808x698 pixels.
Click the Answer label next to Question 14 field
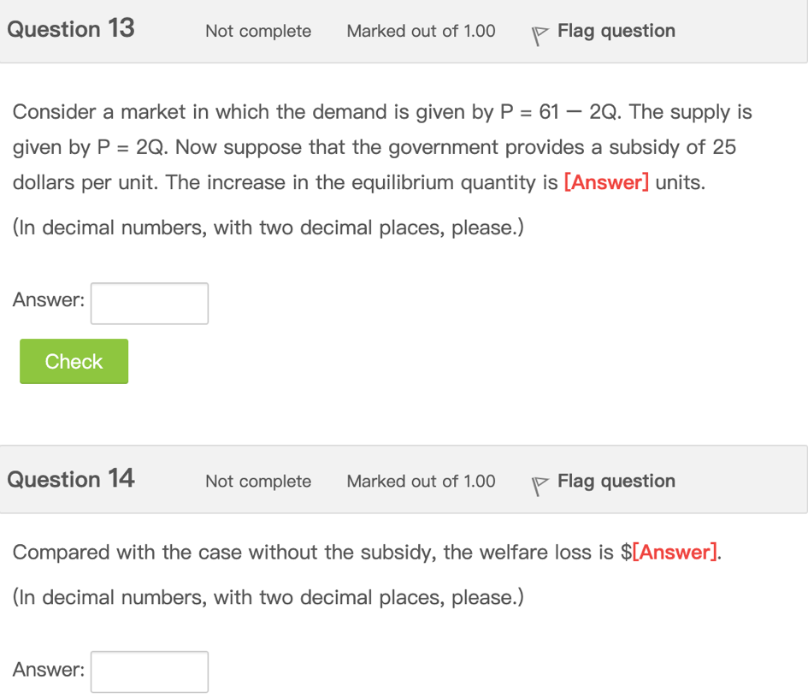tap(48, 669)
